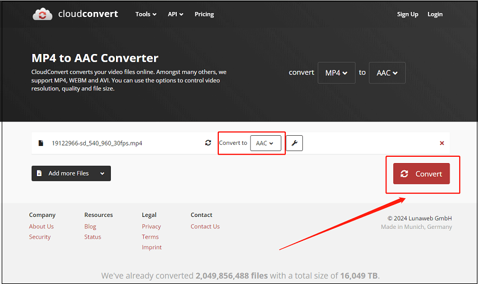
Task: Click the © 2024 Lunaweb GmbH text
Action: (x=419, y=218)
